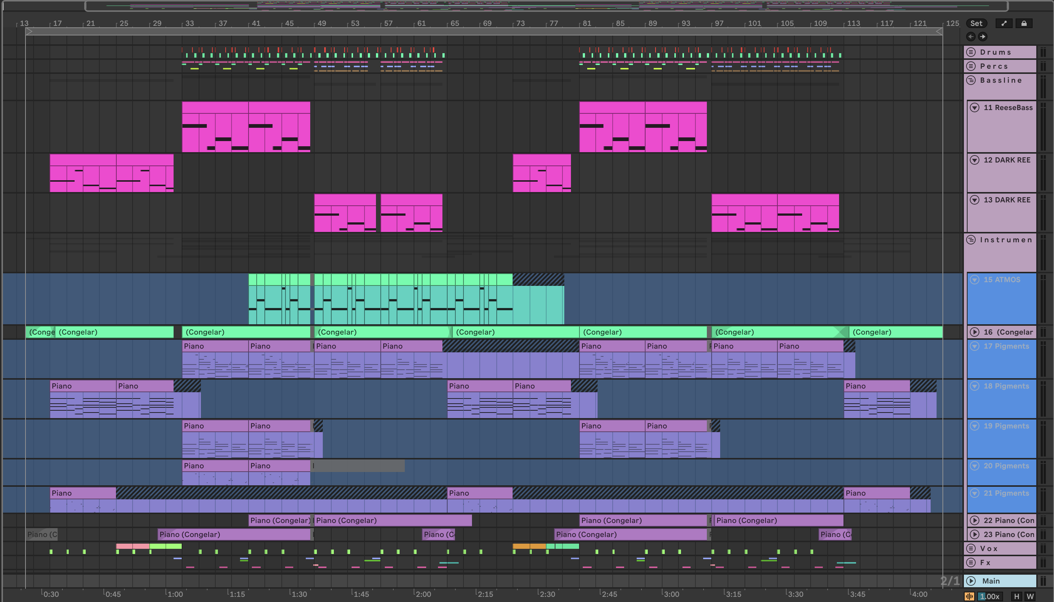Viewport: 1054px width, 602px height.
Task: Toggle the orange waveform zoom icon
Action: click(x=969, y=596)
